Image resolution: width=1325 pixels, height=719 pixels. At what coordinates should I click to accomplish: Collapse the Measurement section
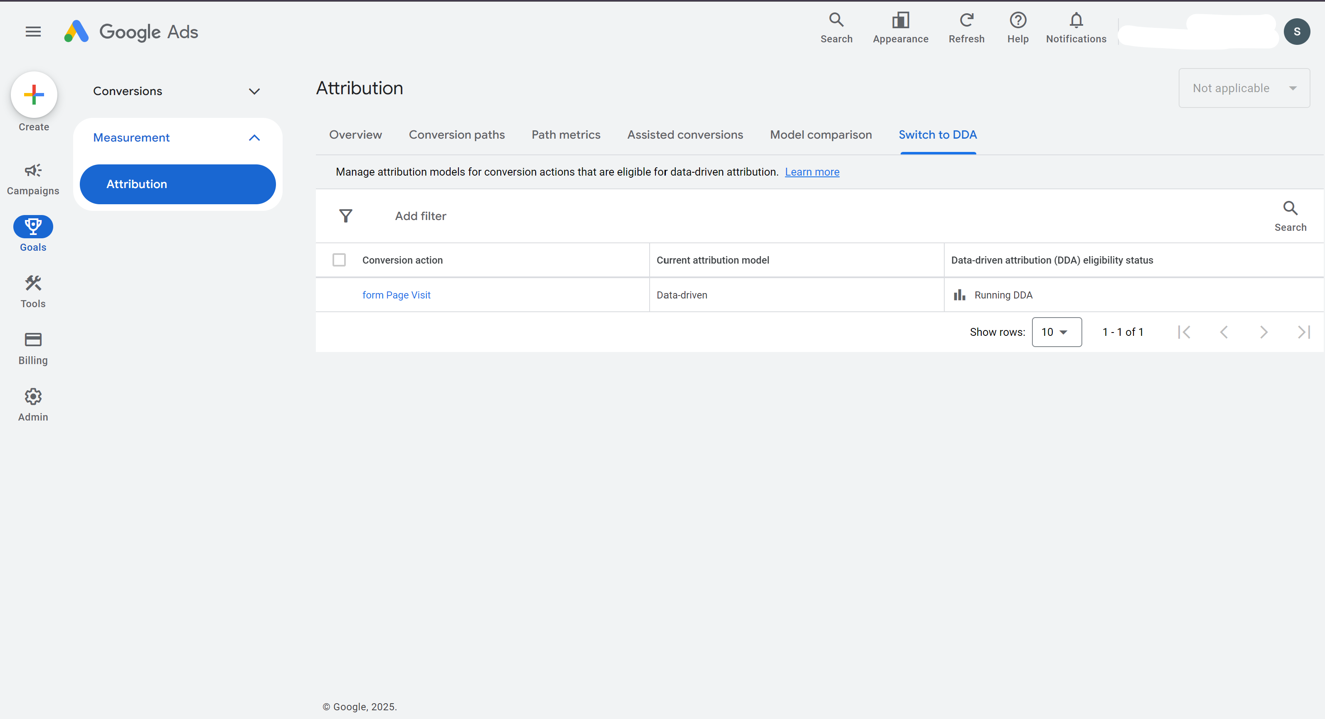(254, 138)
